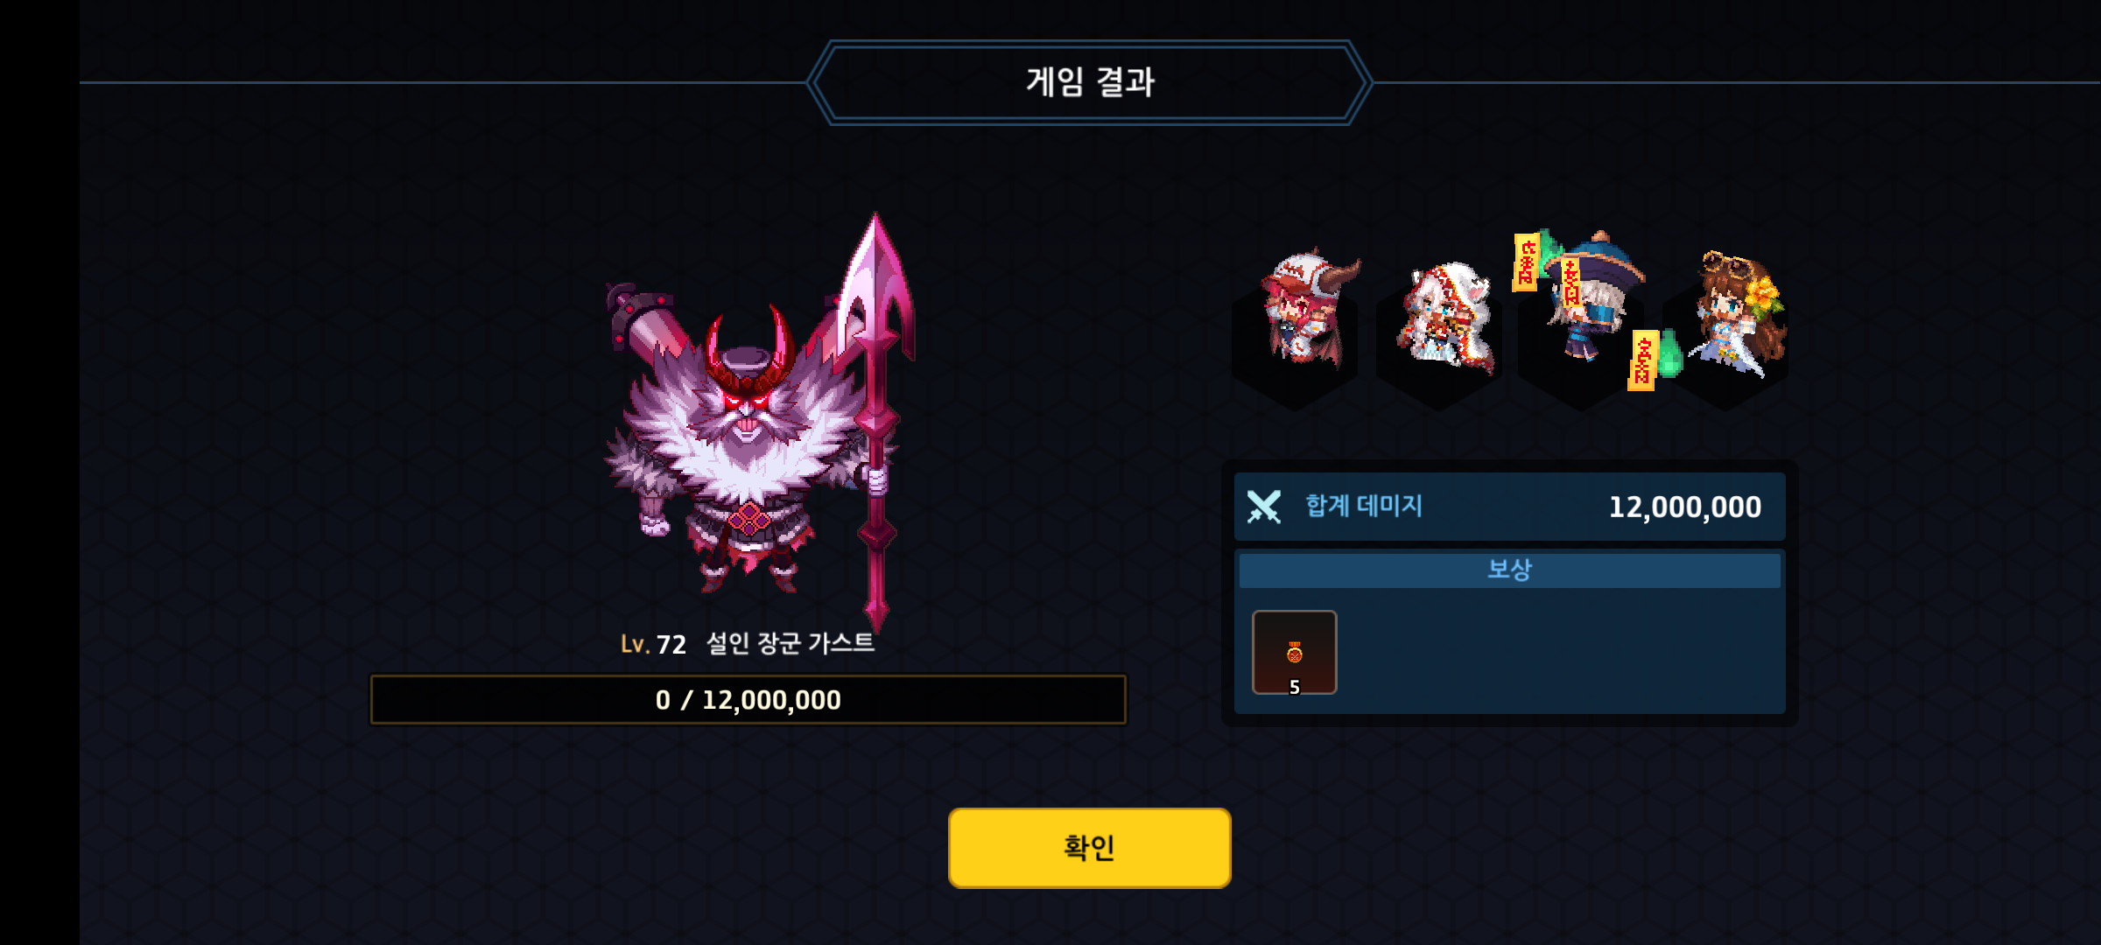
Task: Click the Lv. 72 boss level text
Action: [x=653, y=644]
